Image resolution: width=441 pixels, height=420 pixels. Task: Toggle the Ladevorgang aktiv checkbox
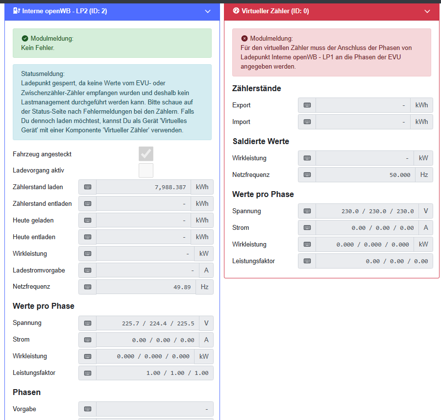tap(146, 171)
